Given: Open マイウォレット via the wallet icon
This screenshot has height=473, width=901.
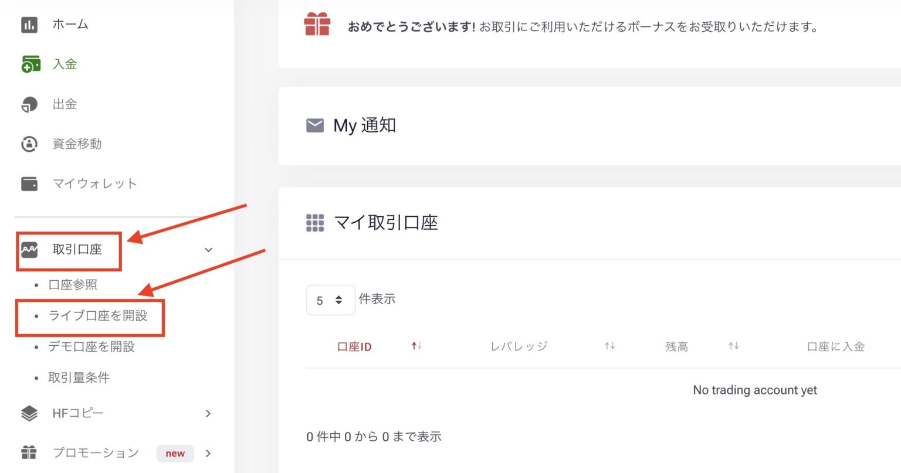Looking at the screenshot, I should pyautogui.click(x=29, y=183).
